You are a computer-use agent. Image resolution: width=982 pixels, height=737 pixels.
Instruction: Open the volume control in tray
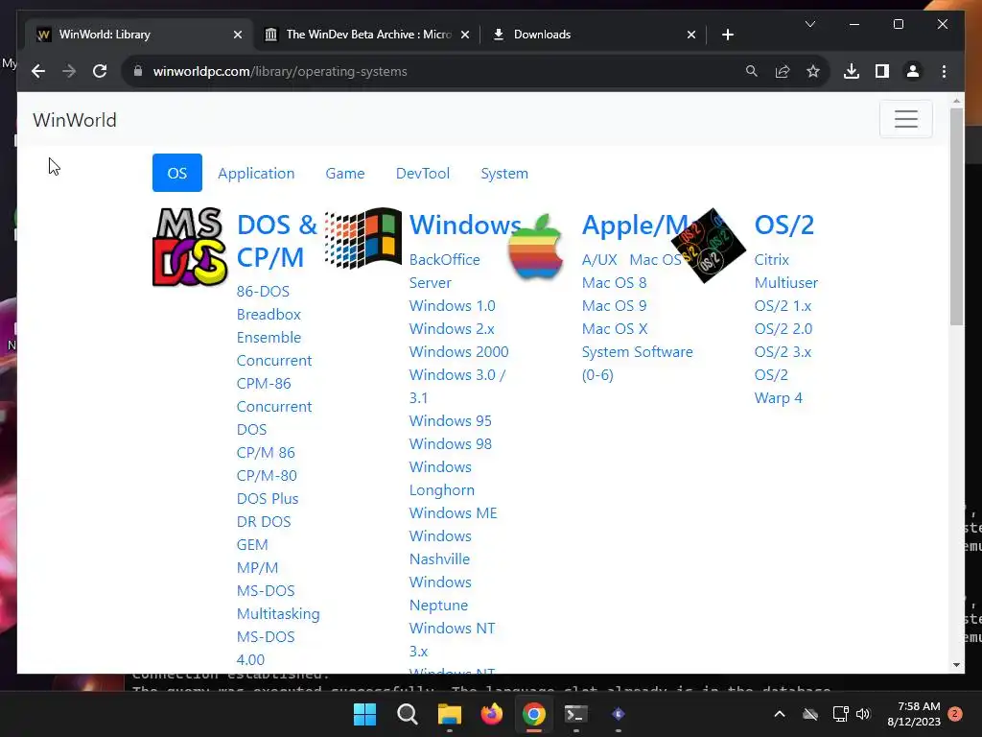[x=863, y=714]
